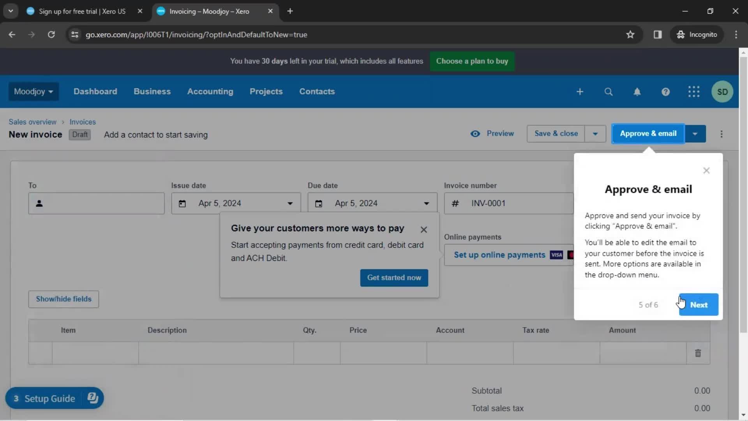
Task: Click the Account cell in the invoice row
Action: [470, 353]
